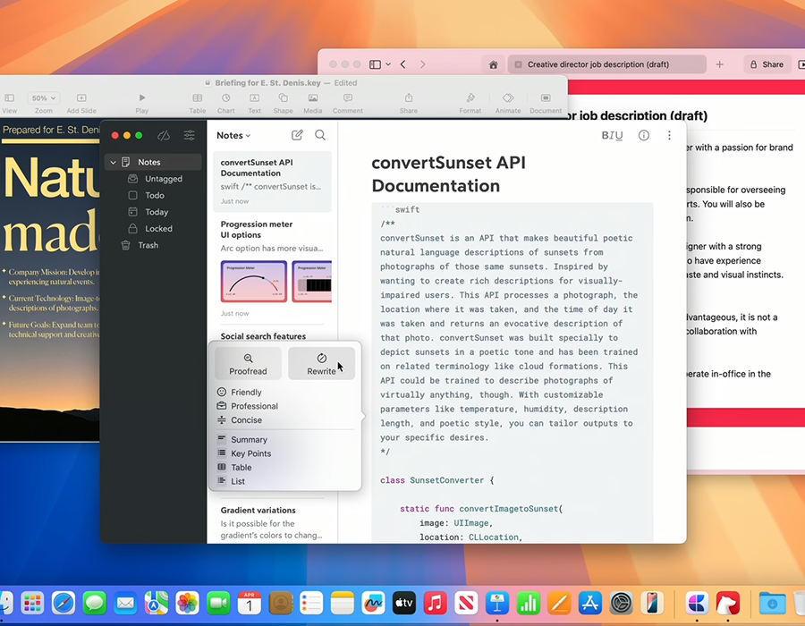The width and height of the screenshot is (805, 626).
Task: Open search in the notes list
Action: tap(320, 135)
